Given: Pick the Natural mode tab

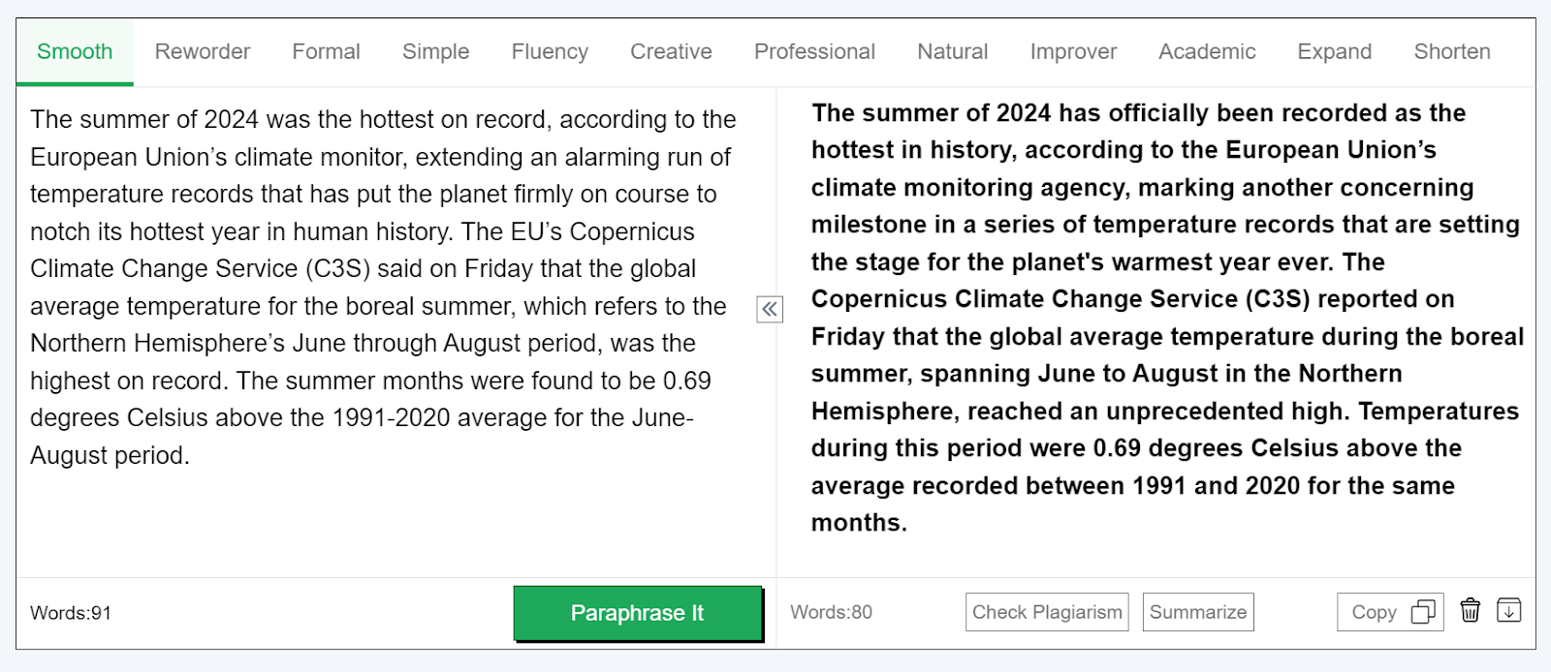Looking at the screenshot, I should [x=953, y=52].
